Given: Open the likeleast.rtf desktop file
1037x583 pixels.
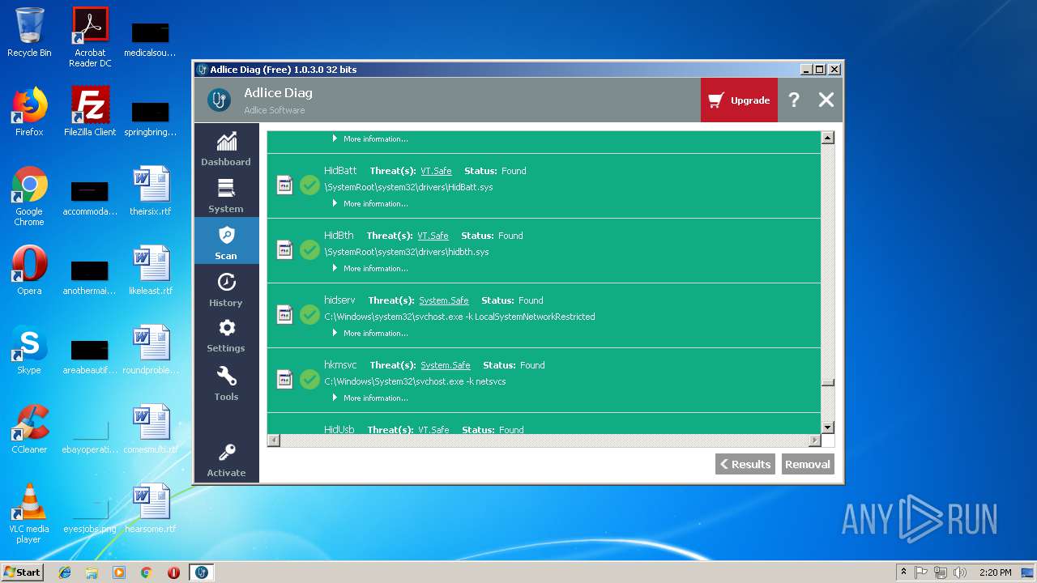Looking at the screenshot, I should pos(151,270).
